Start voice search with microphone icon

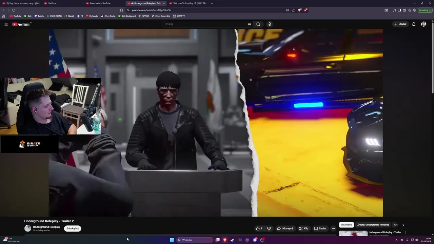[x=270, y=24]
